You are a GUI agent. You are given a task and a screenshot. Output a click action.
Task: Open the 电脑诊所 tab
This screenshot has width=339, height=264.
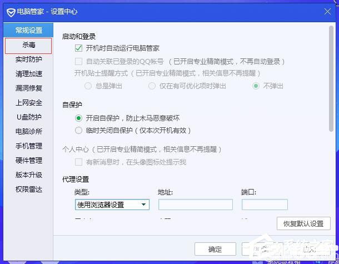tap(28, 132)
